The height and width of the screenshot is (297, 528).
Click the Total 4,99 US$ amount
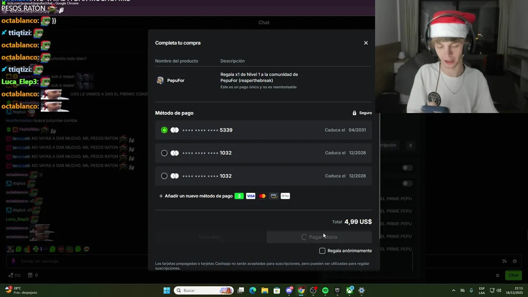(358, 222)
